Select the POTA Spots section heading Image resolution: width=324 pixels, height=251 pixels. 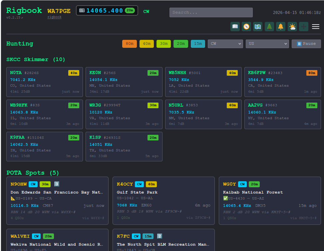point(32,173)
